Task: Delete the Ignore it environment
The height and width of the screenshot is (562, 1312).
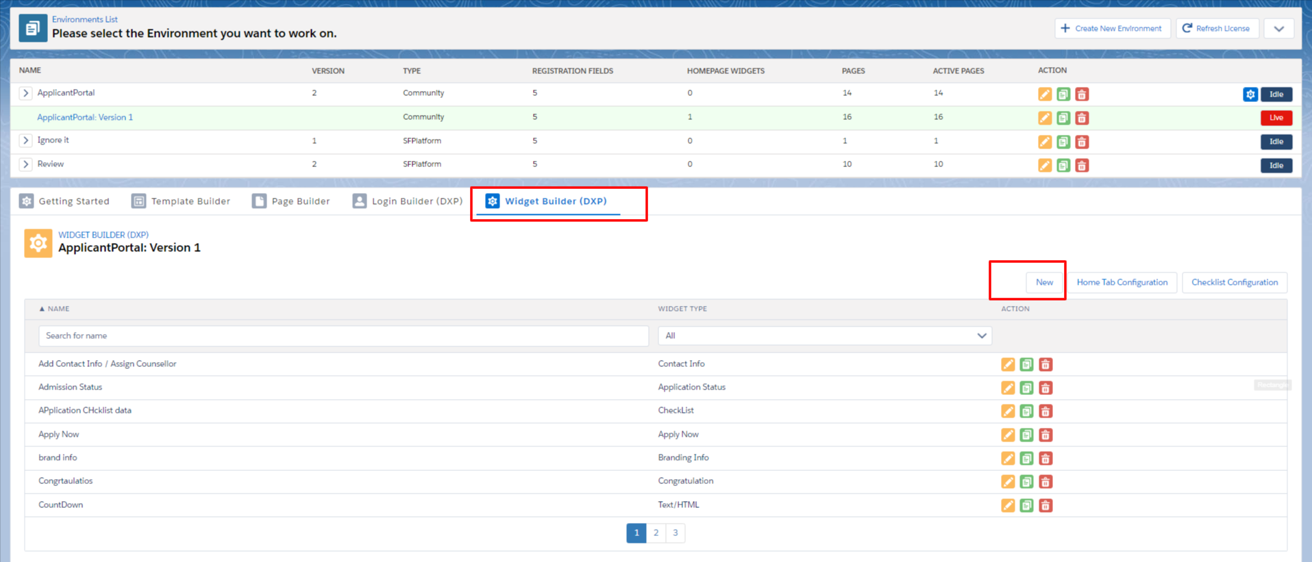Action: pyautogui.click(x=1082, y=142)
